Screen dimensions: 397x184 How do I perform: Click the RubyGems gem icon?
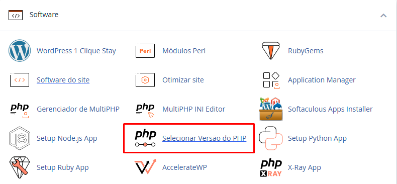click(x=271, y=51)
